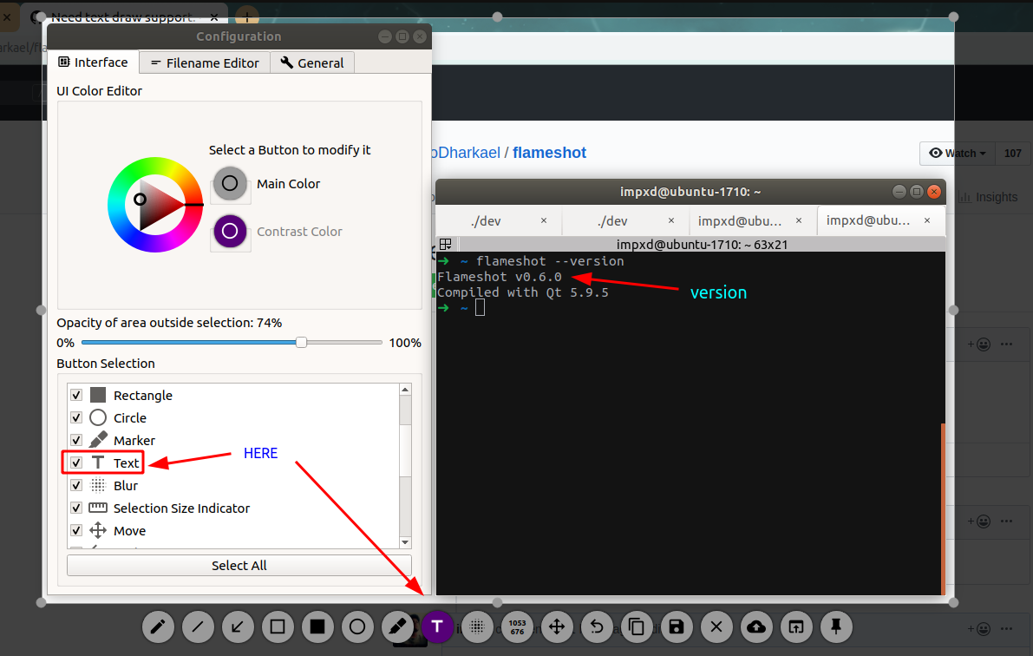Uncheck the Circle button checkbox
1033x656 pixels.
pyautogui.click(x=76, y=417)
